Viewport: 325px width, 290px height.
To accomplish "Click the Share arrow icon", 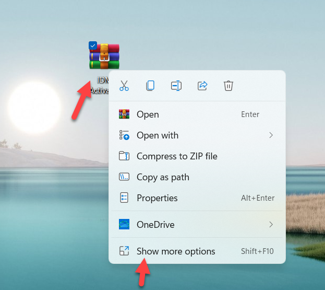I will coord(202,86).
